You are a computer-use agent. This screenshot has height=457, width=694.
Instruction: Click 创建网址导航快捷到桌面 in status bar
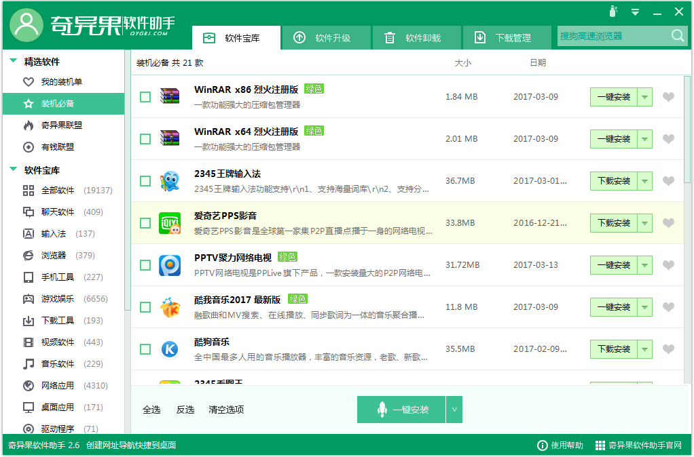(x=131, y=445)
